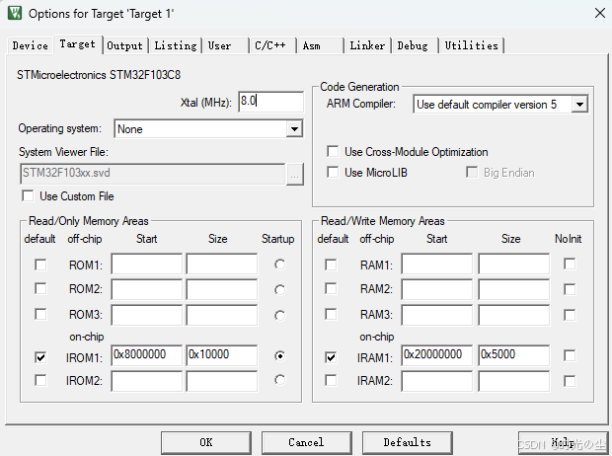Click the IRAM2 Start field

436,381
